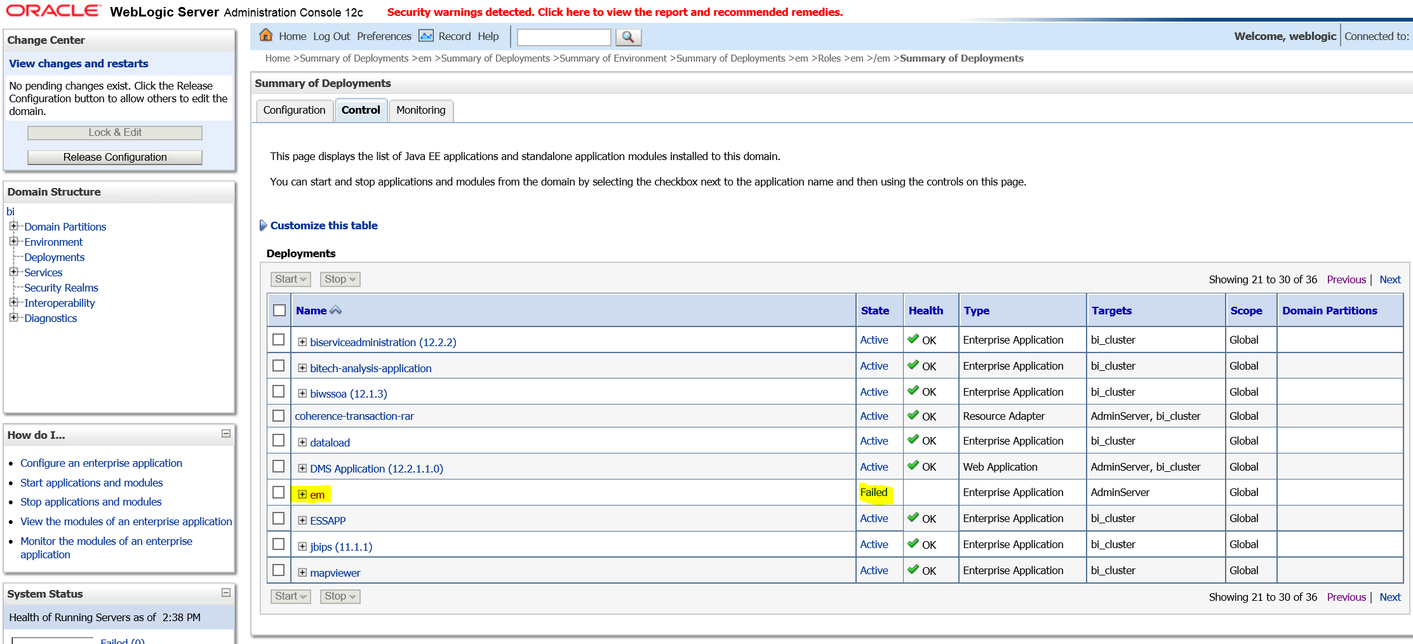1413x644 pixels.
Task: Open Help from the toolbar
Action: (x=488, y=36)
